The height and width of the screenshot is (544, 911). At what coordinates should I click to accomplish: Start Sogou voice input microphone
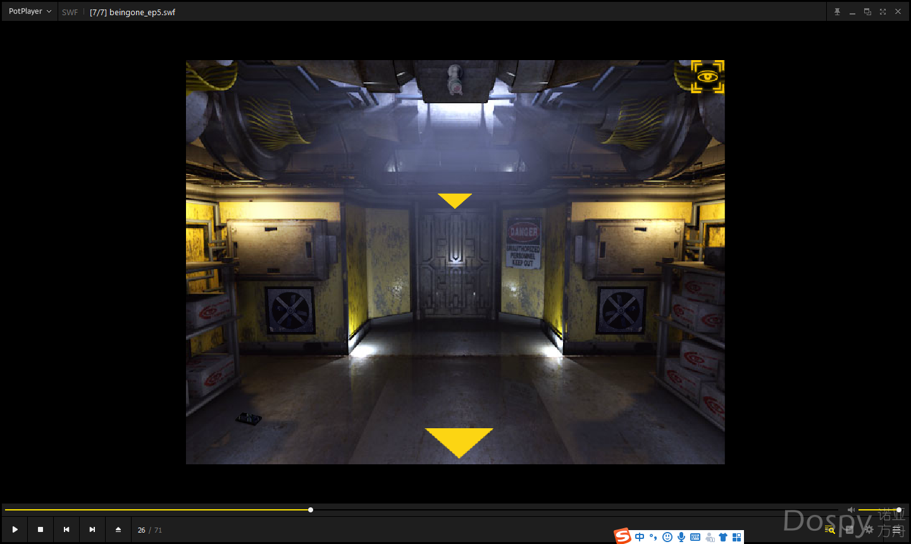point(681,537)
